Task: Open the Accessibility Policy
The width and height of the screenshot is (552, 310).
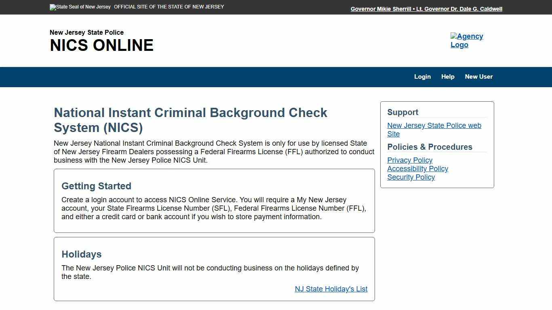Action: [417, 169]
